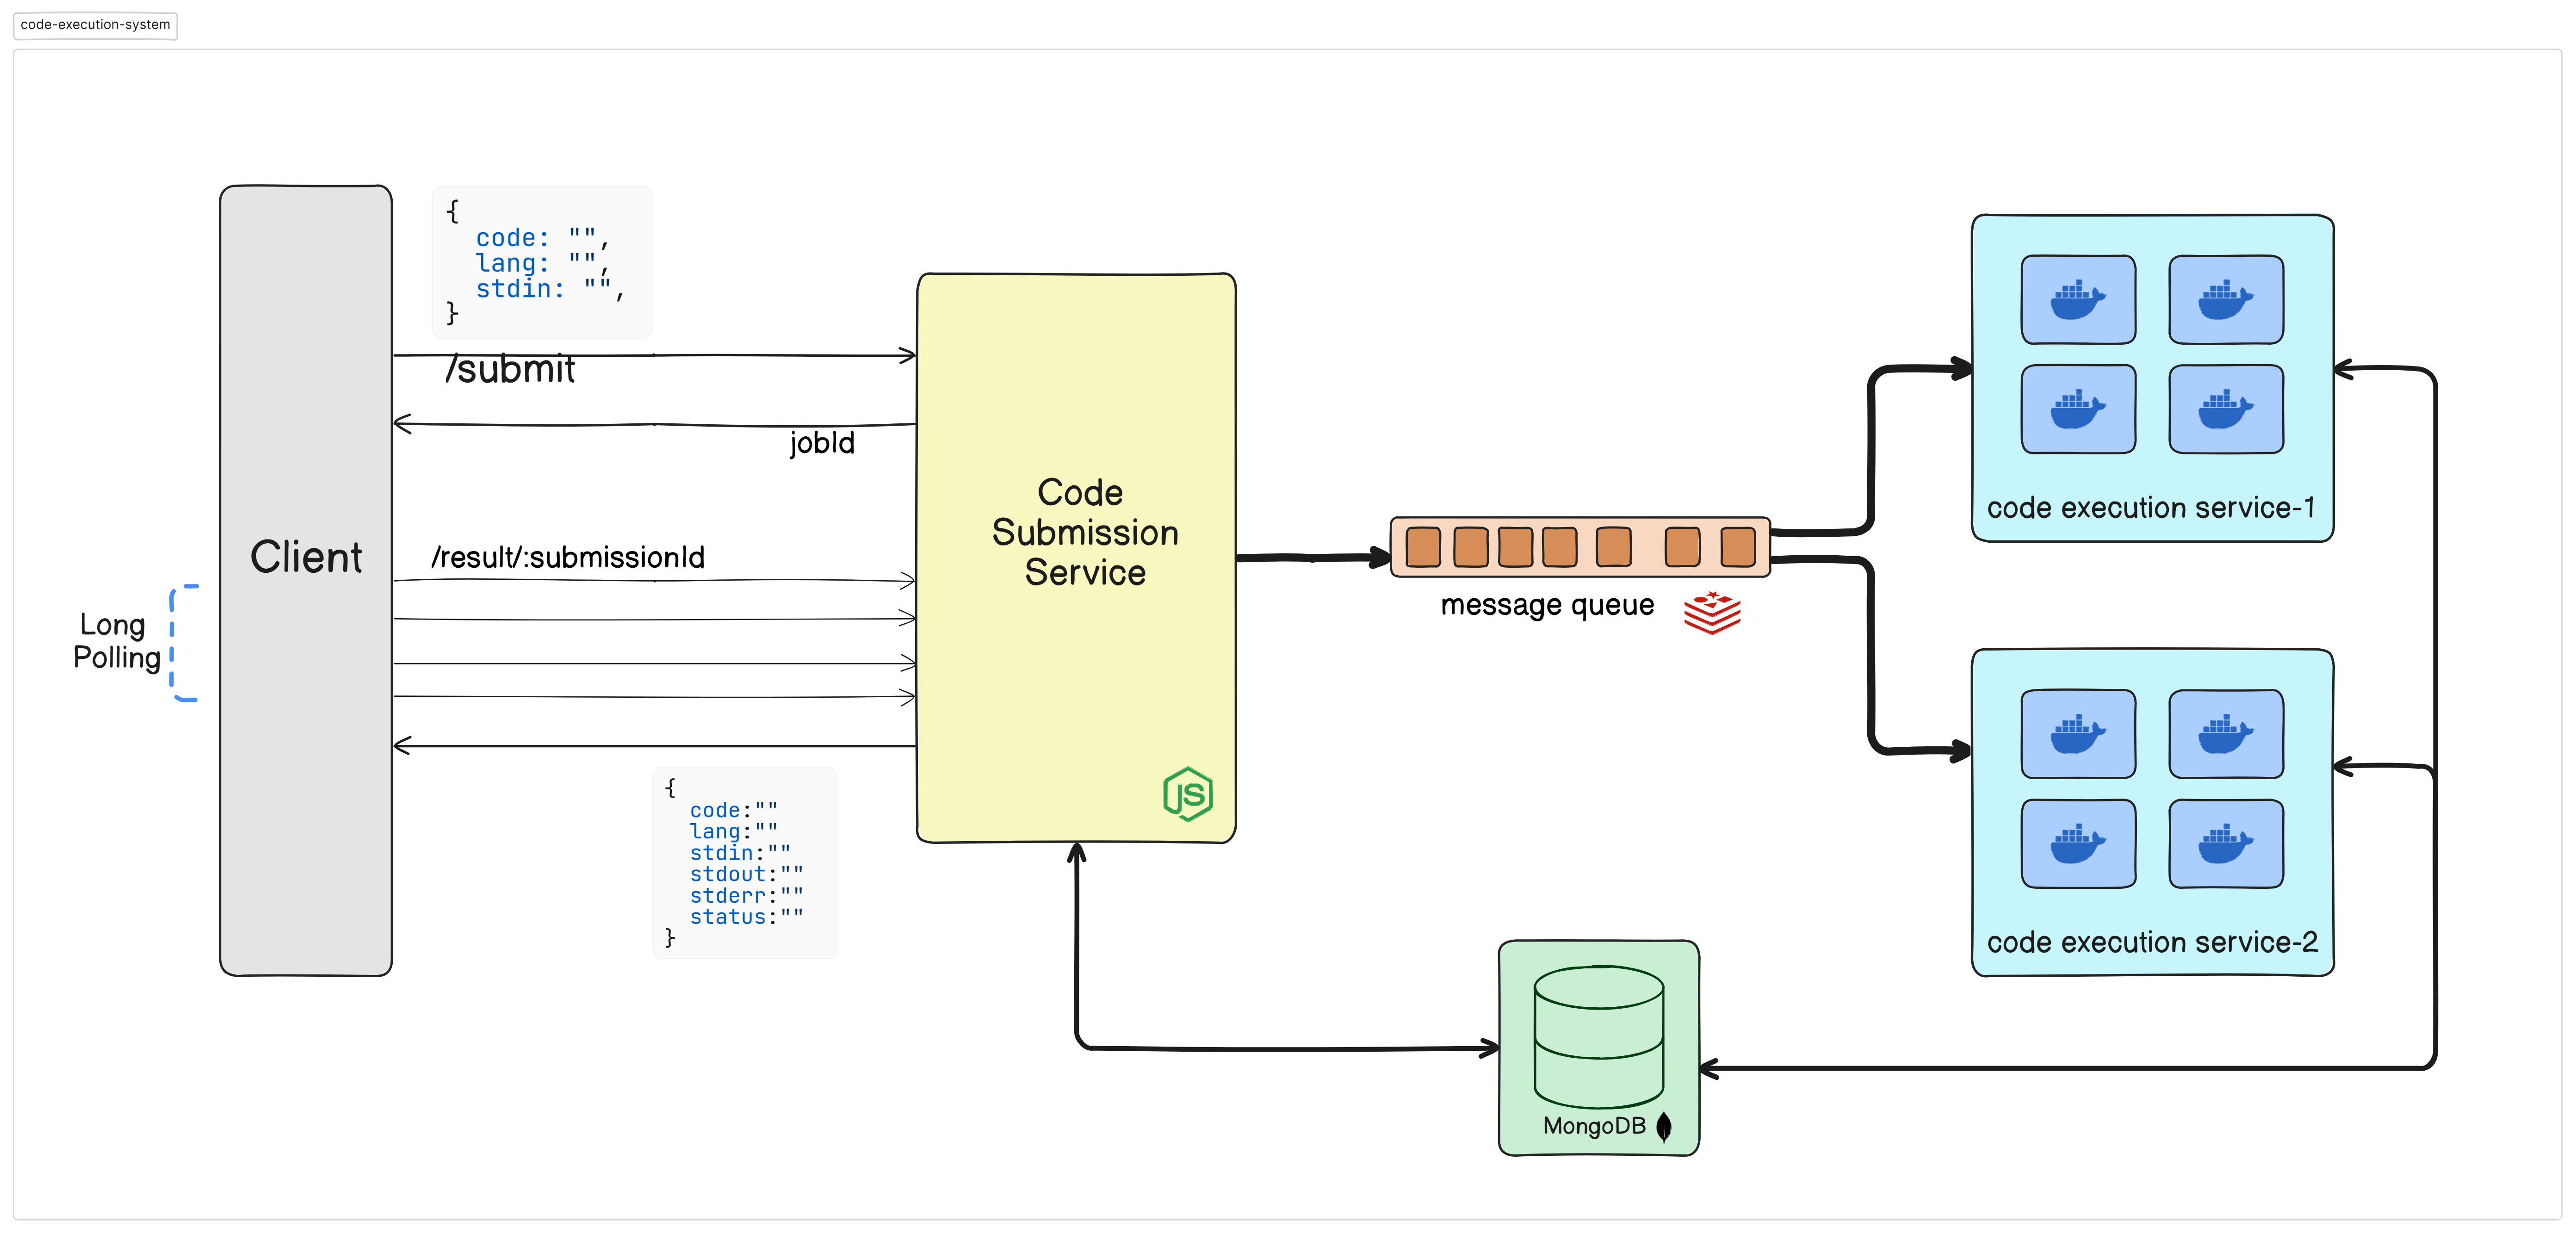This screenshot has height=1234, width=2576.
Task: Click the code-execution-system tab label
Action: (94, 25)
